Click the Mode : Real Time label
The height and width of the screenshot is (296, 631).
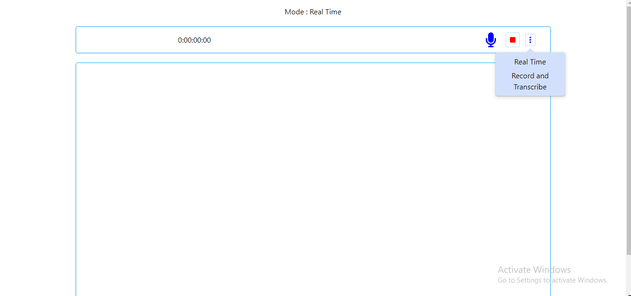tap(313, 12)
